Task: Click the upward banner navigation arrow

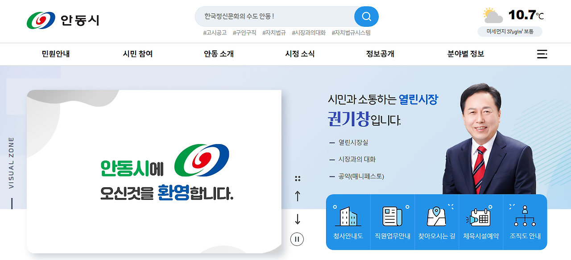Action: pos(298,196)
